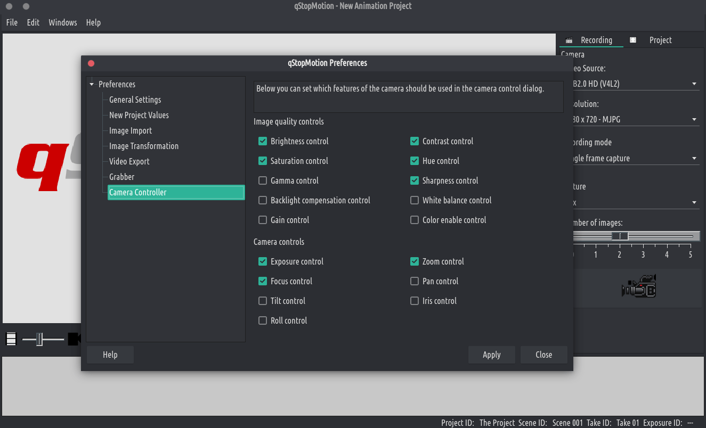Viewport: 706px width, 428px height.
Task: Click the video camera capture icon
Action: click(x=638, y=286)
